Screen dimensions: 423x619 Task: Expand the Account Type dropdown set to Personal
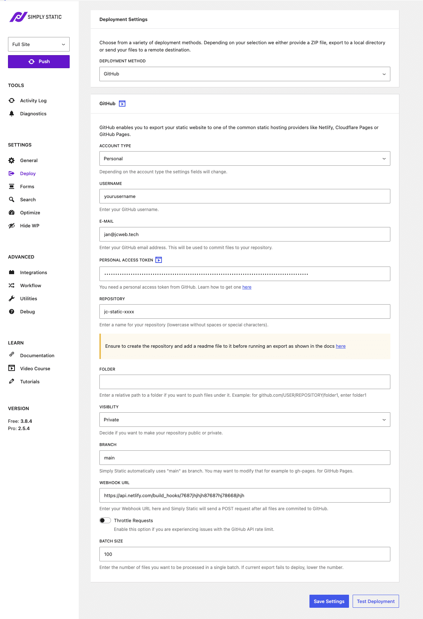point(245,158)
